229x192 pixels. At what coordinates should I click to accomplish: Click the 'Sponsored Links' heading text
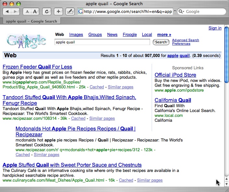(188, 68)
